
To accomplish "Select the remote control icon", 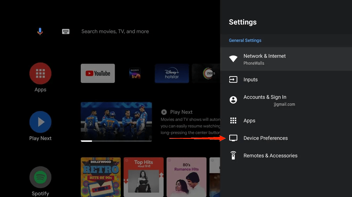I will pos(233,155).
